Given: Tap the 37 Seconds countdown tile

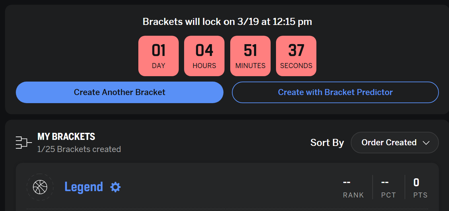Looking at the screenshot, I should click(296, 56).
